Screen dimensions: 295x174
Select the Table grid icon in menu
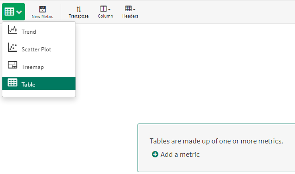13,82
